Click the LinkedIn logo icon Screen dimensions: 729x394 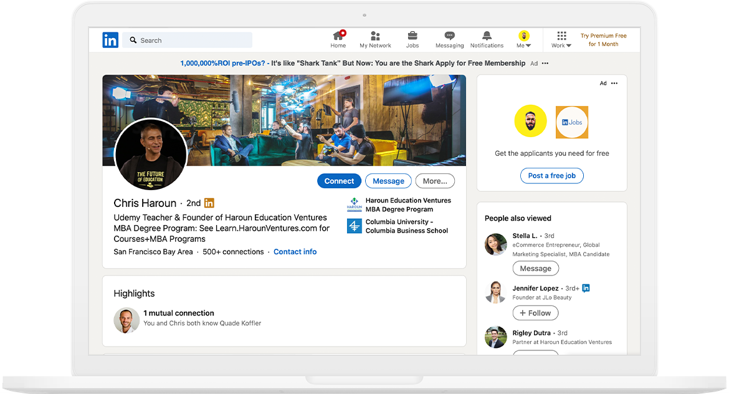pos(110,41)
